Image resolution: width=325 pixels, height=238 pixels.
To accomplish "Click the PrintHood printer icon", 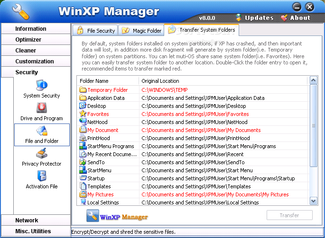I will pos(83,138).
